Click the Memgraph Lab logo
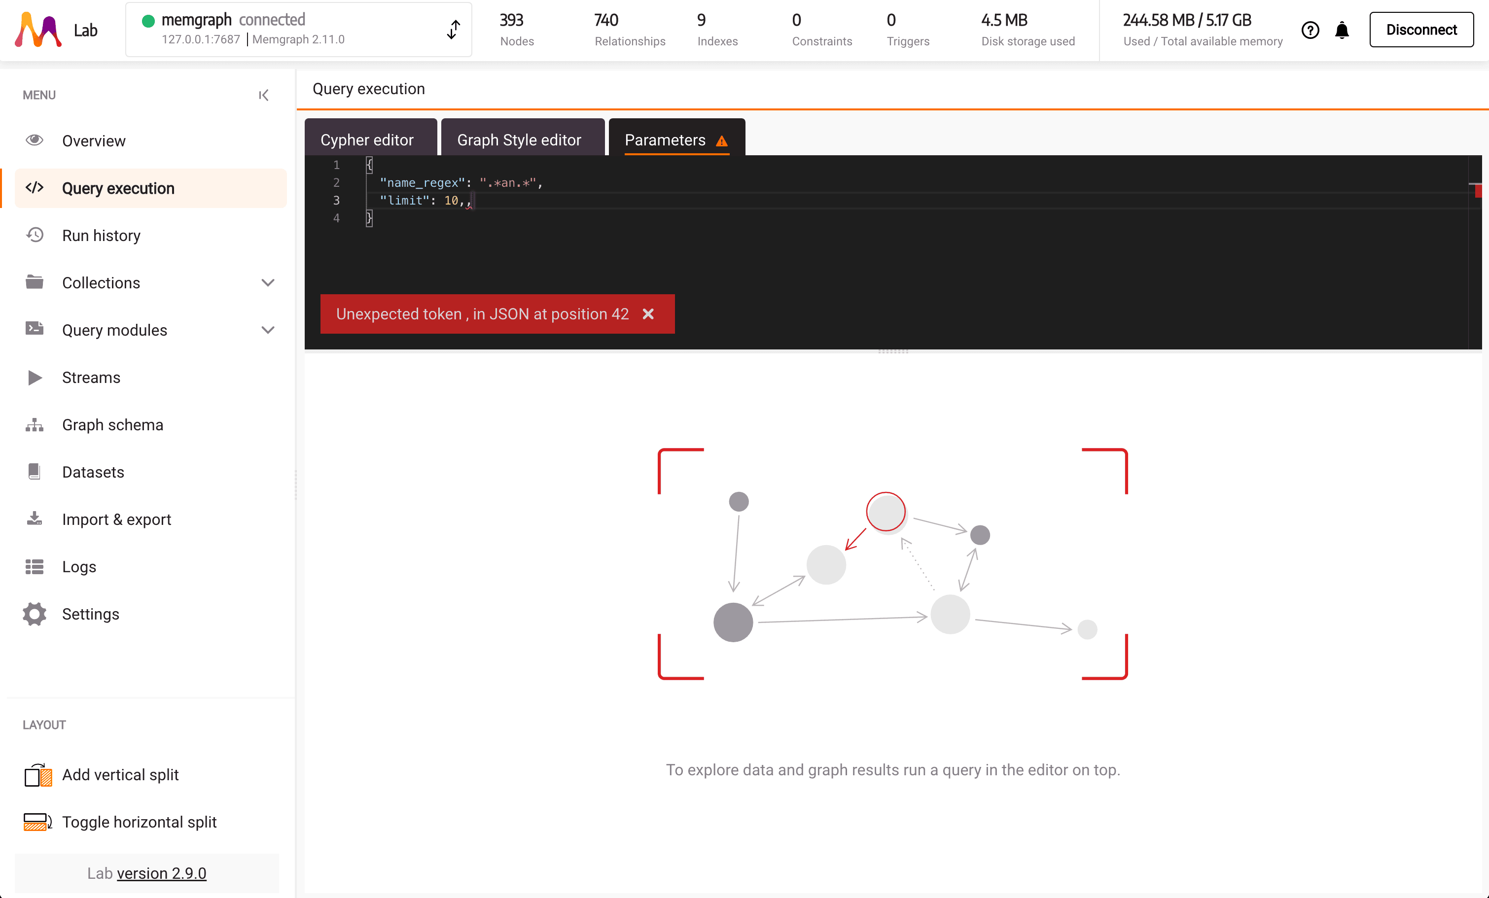Image resolution: width=1489 pixels, height=898 pixels. pos(38,30)
